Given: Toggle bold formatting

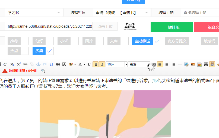Looking at the screenshot, I should [96, 64].
